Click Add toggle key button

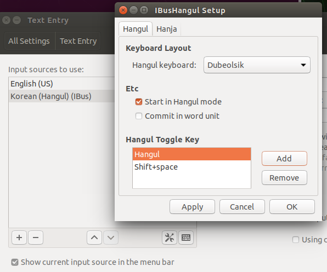pos(284,159)
